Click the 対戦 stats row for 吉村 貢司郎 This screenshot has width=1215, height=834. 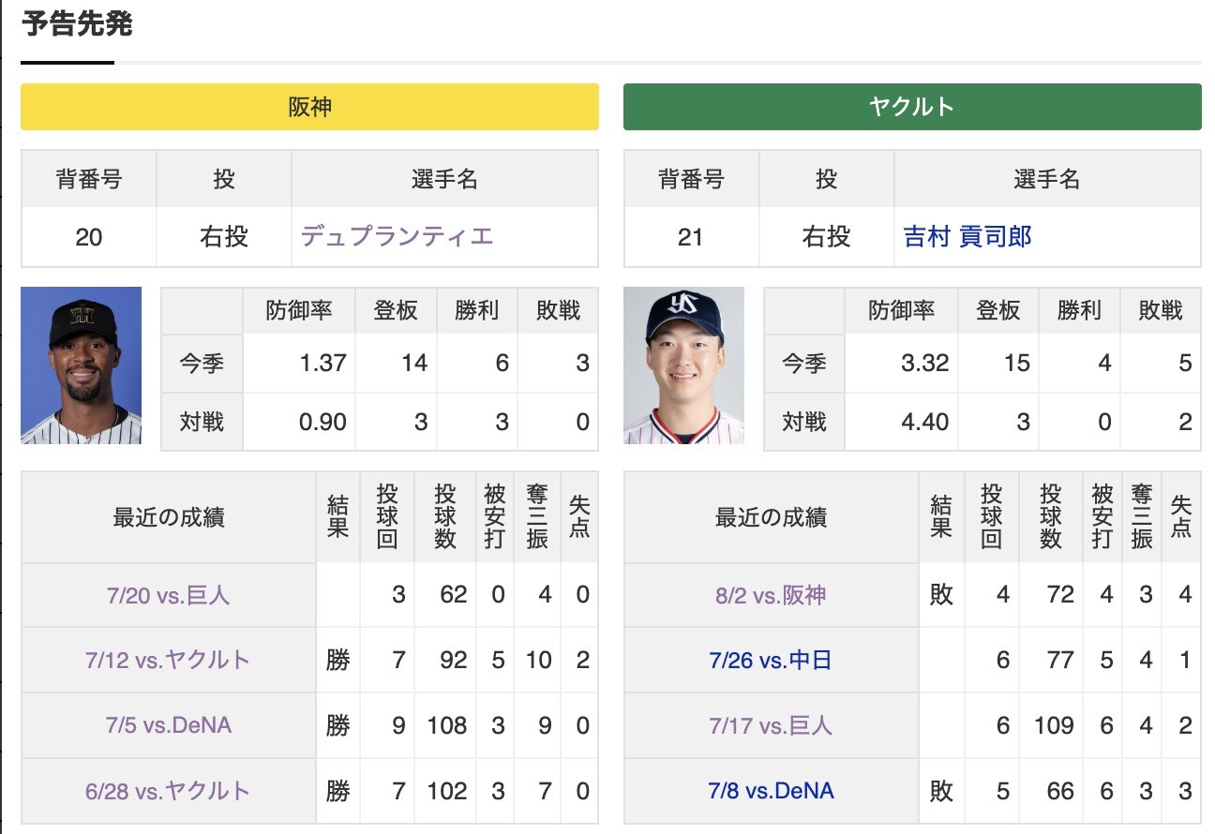980,421
